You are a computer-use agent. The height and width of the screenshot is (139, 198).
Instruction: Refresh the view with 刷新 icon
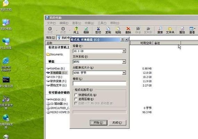coord(86,30)
